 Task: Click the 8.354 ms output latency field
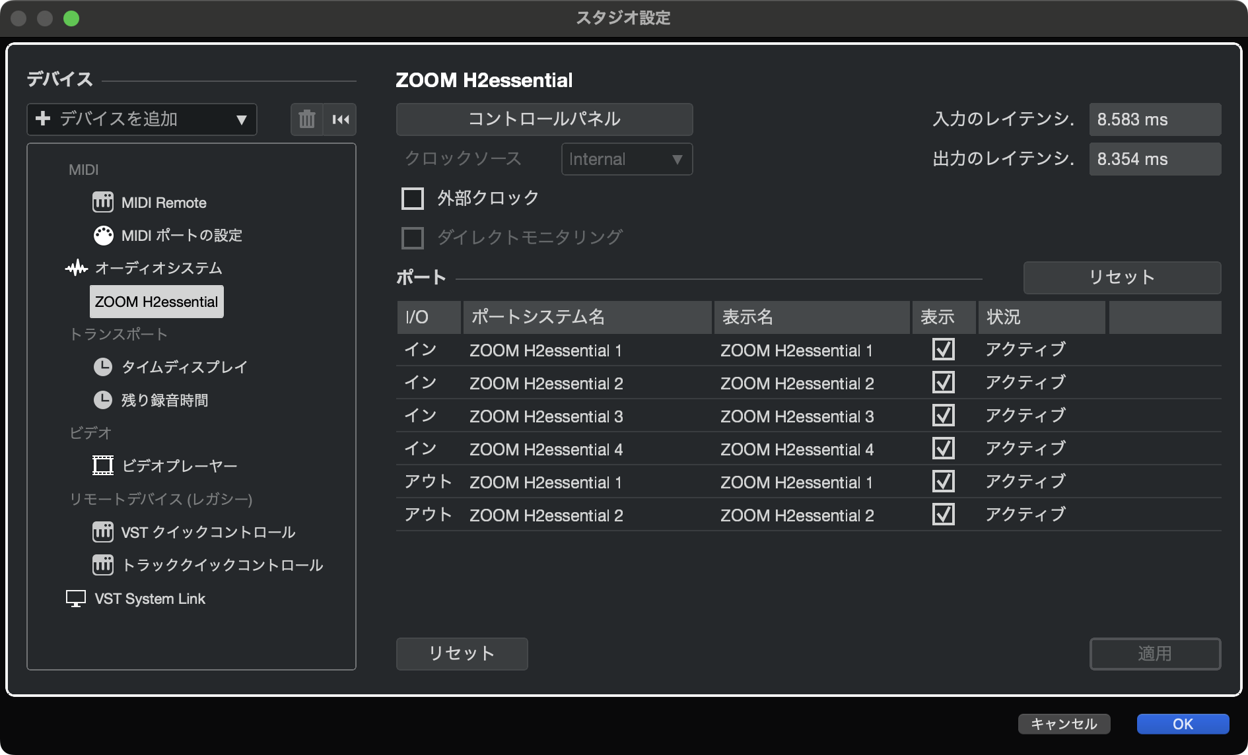pyautogui.click(x=1155, y=159)
